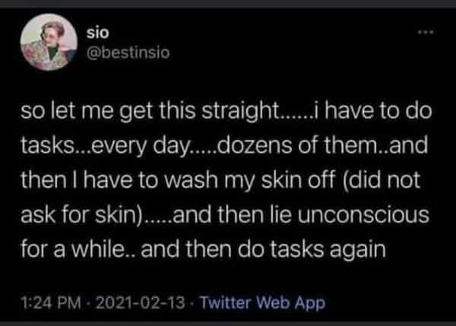Click the 1:24 PM timestamp

(x=49, y=303)
